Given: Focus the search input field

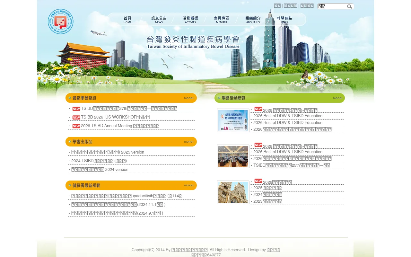Looking at the screenshot, I should [332, 6].
